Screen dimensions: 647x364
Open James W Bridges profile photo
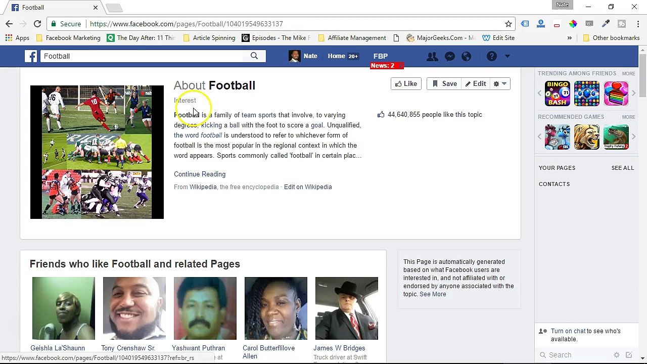346,308
